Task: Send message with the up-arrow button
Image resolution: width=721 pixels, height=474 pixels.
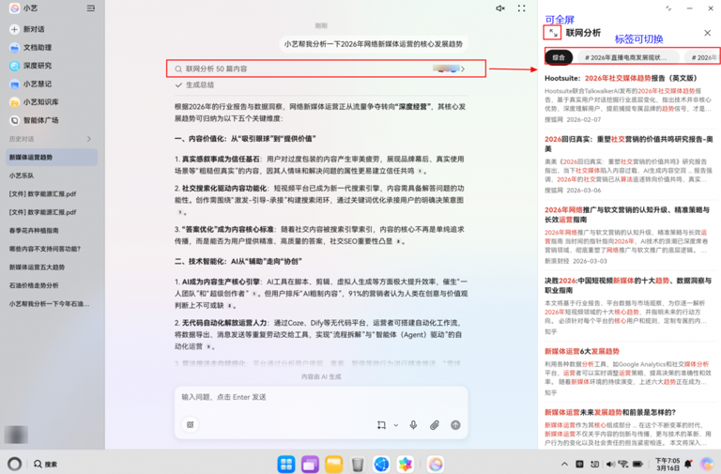Action: (455, 425)
